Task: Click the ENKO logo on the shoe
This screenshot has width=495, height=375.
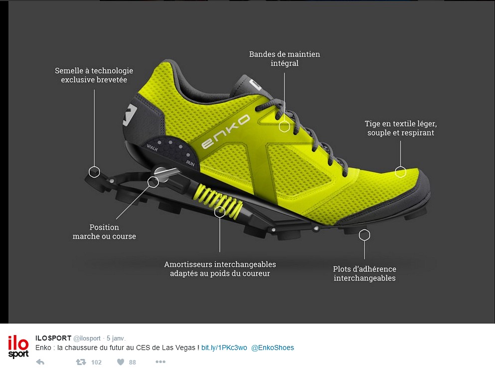Action: coord(225,133)
